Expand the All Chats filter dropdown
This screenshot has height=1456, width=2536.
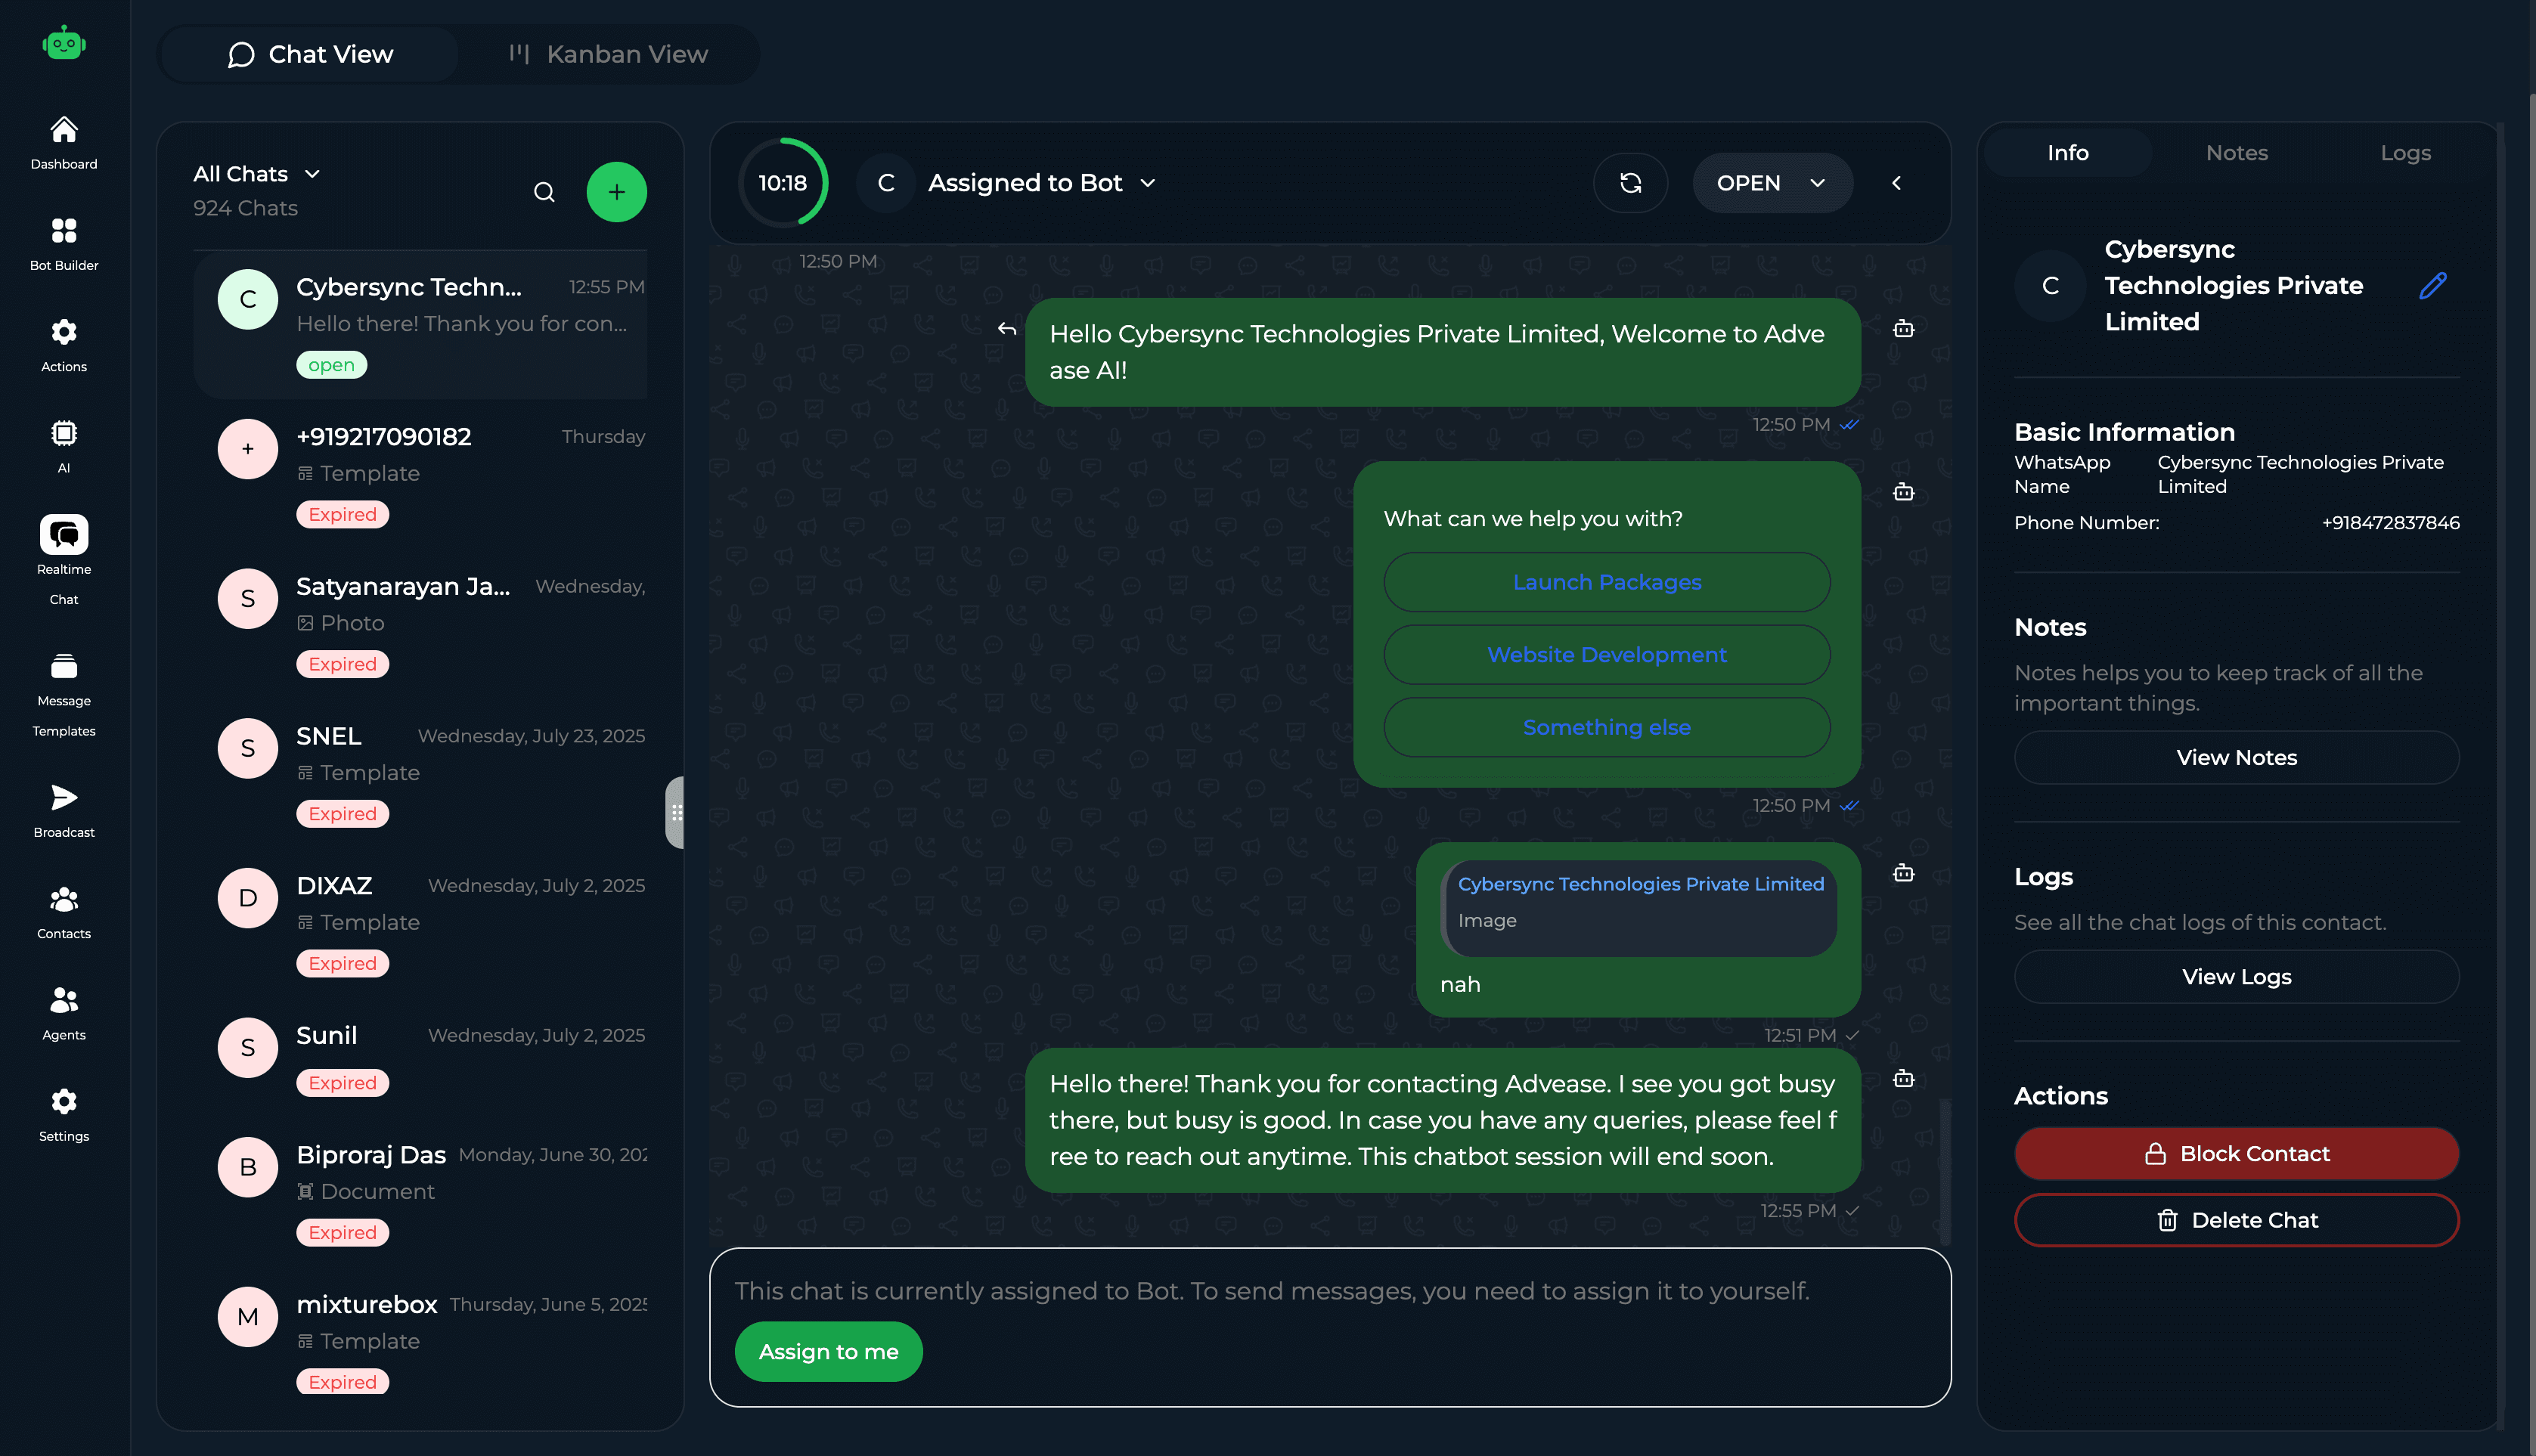257,173
